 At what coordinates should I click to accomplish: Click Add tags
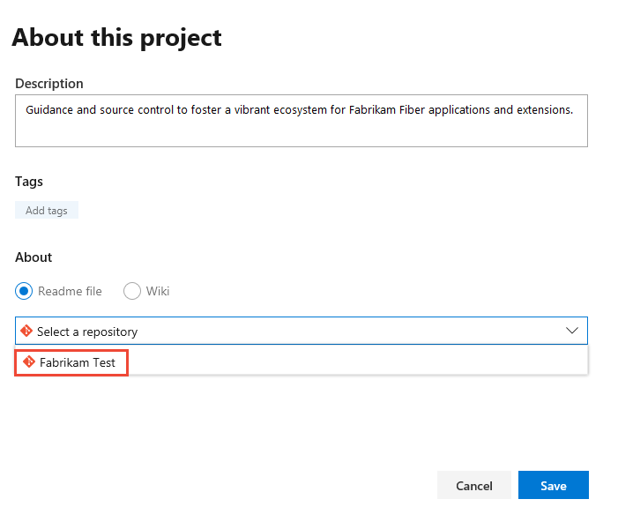(x=47, y=211)
